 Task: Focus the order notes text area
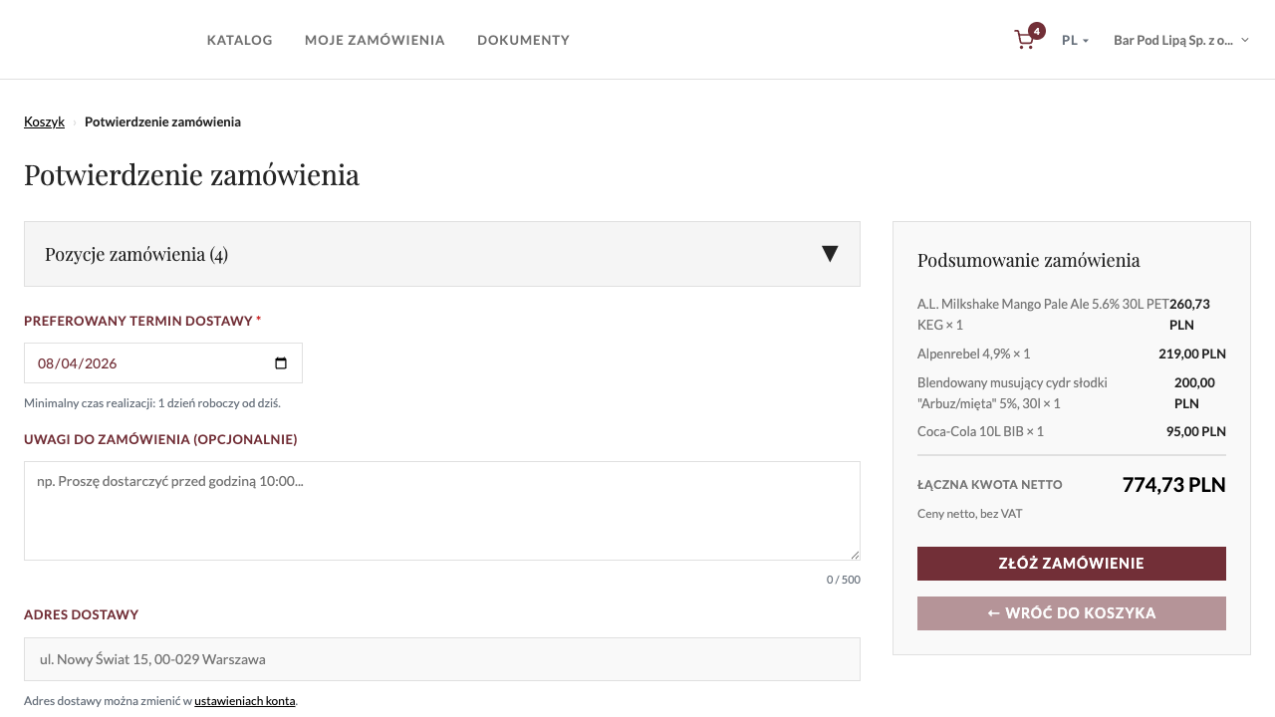coord(442,511)
